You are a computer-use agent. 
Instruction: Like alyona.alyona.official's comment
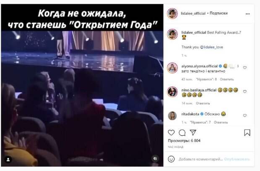click(245, 68)
